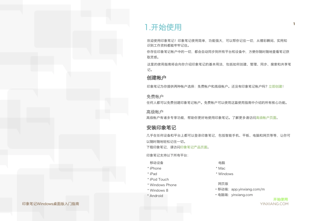Select the Android list item
Viewport: 310px width, 221px height.
[156, 196]
